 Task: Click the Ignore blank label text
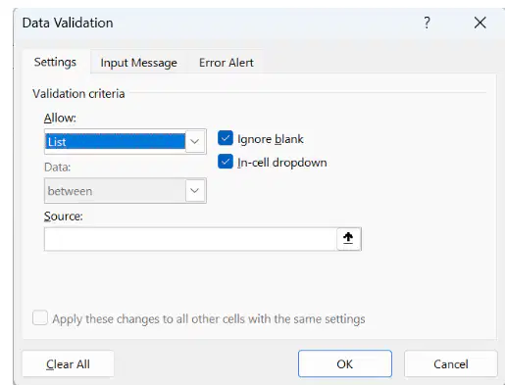(x=271, y=139)
